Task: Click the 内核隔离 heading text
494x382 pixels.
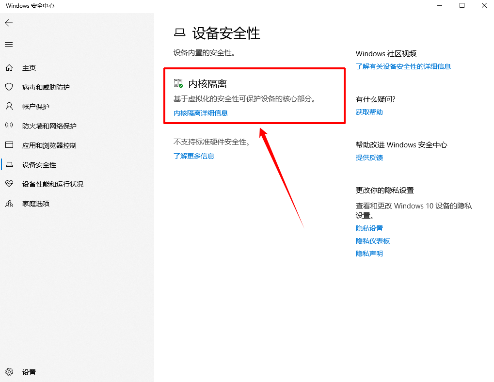Action: [207, 84]
